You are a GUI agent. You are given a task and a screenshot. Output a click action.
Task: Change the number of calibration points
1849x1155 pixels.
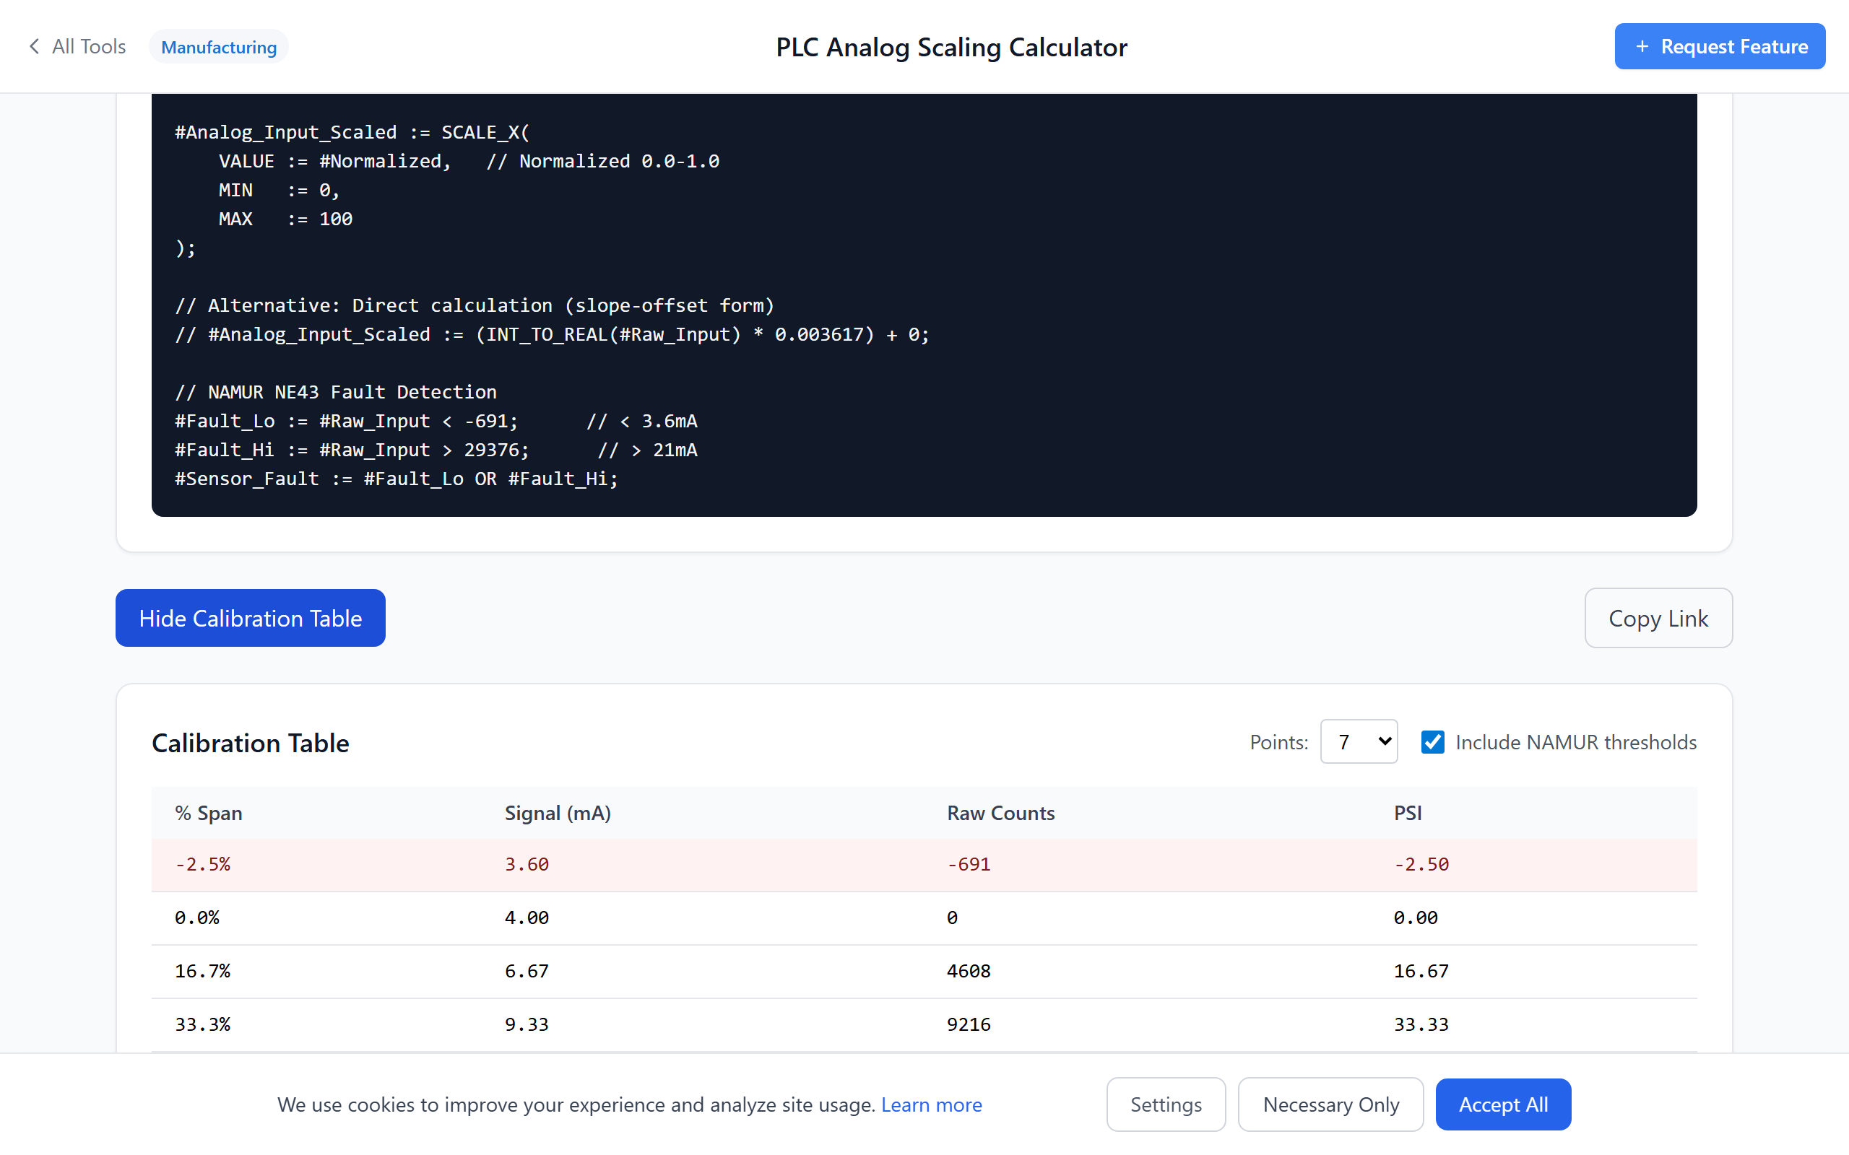click(x=1359, y=741)
